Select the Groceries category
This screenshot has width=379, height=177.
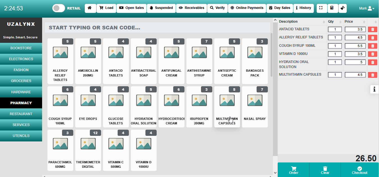click(21, 81)
